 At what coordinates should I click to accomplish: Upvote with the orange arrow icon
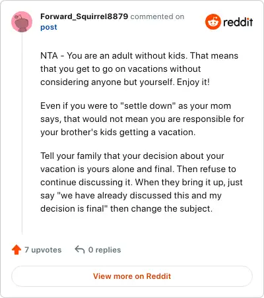[16, 250]
